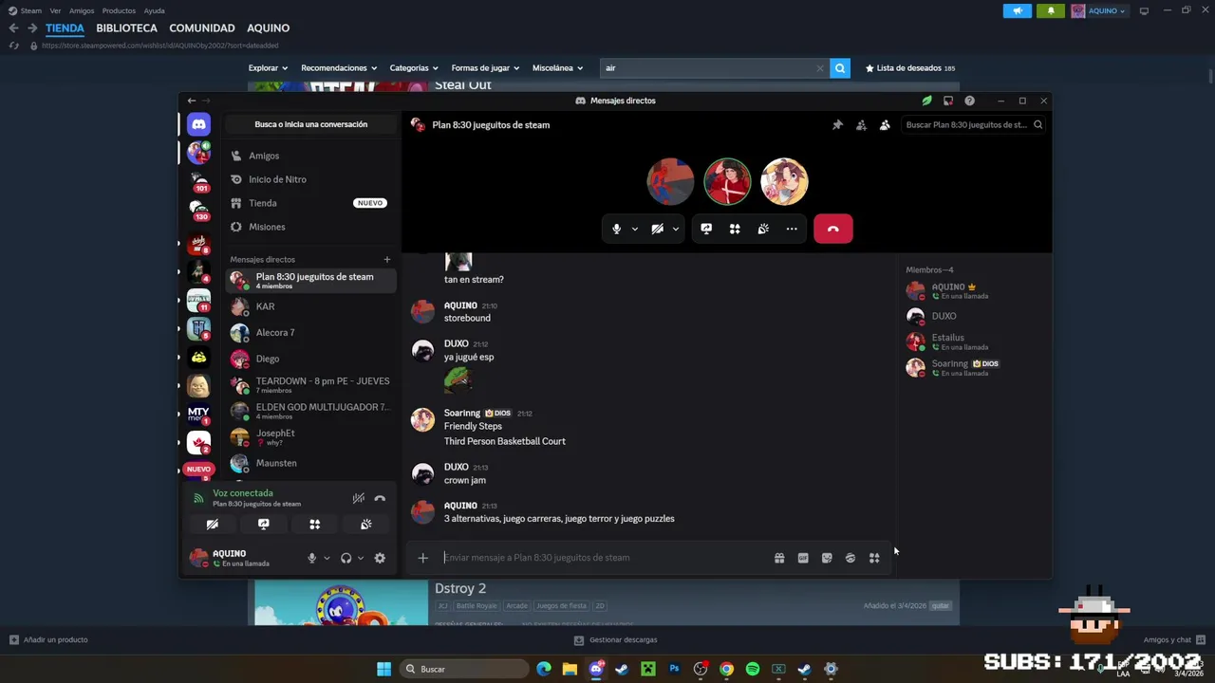Focus the Enviar mensaje text field

click(604, 558)
